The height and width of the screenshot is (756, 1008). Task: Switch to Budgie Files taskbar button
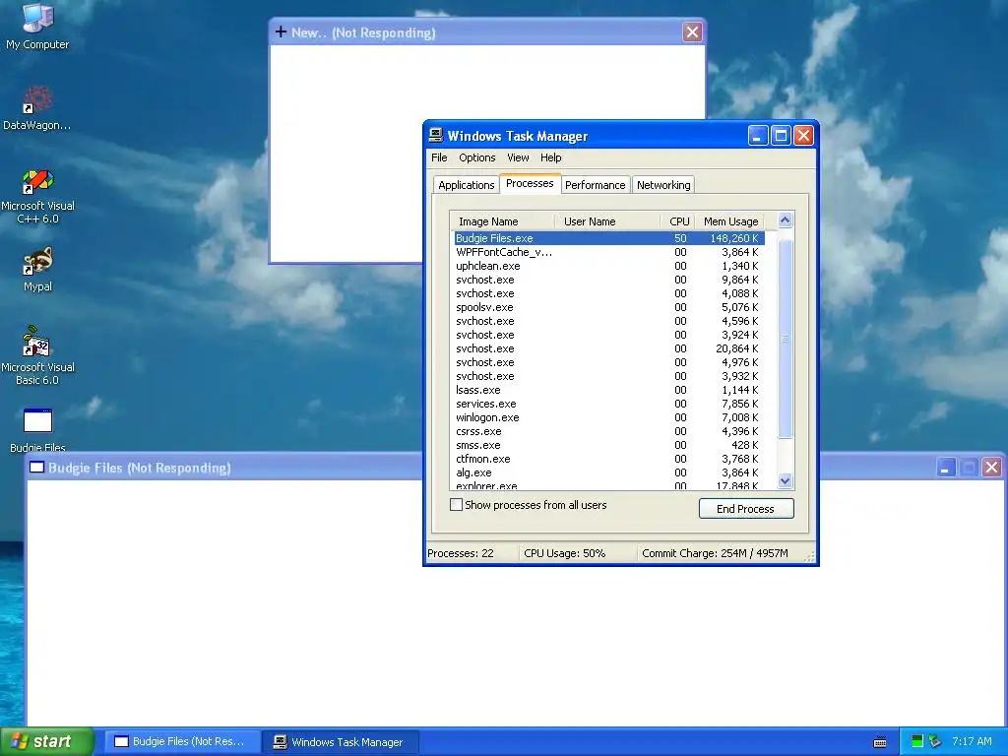pos(181,741)
